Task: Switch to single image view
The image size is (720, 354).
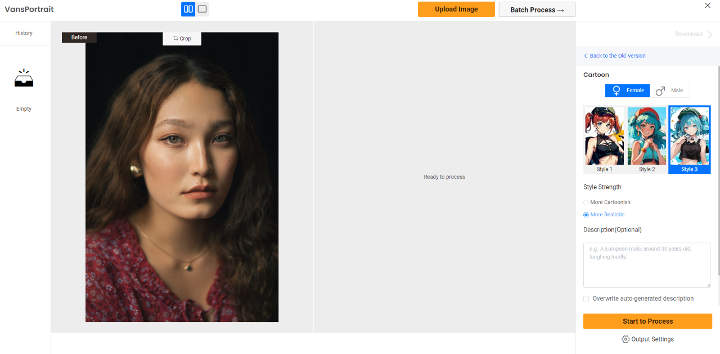Action: tap(202, 9)
